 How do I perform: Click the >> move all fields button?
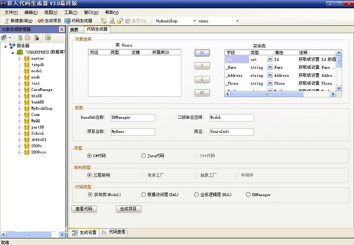pos(202,53)
